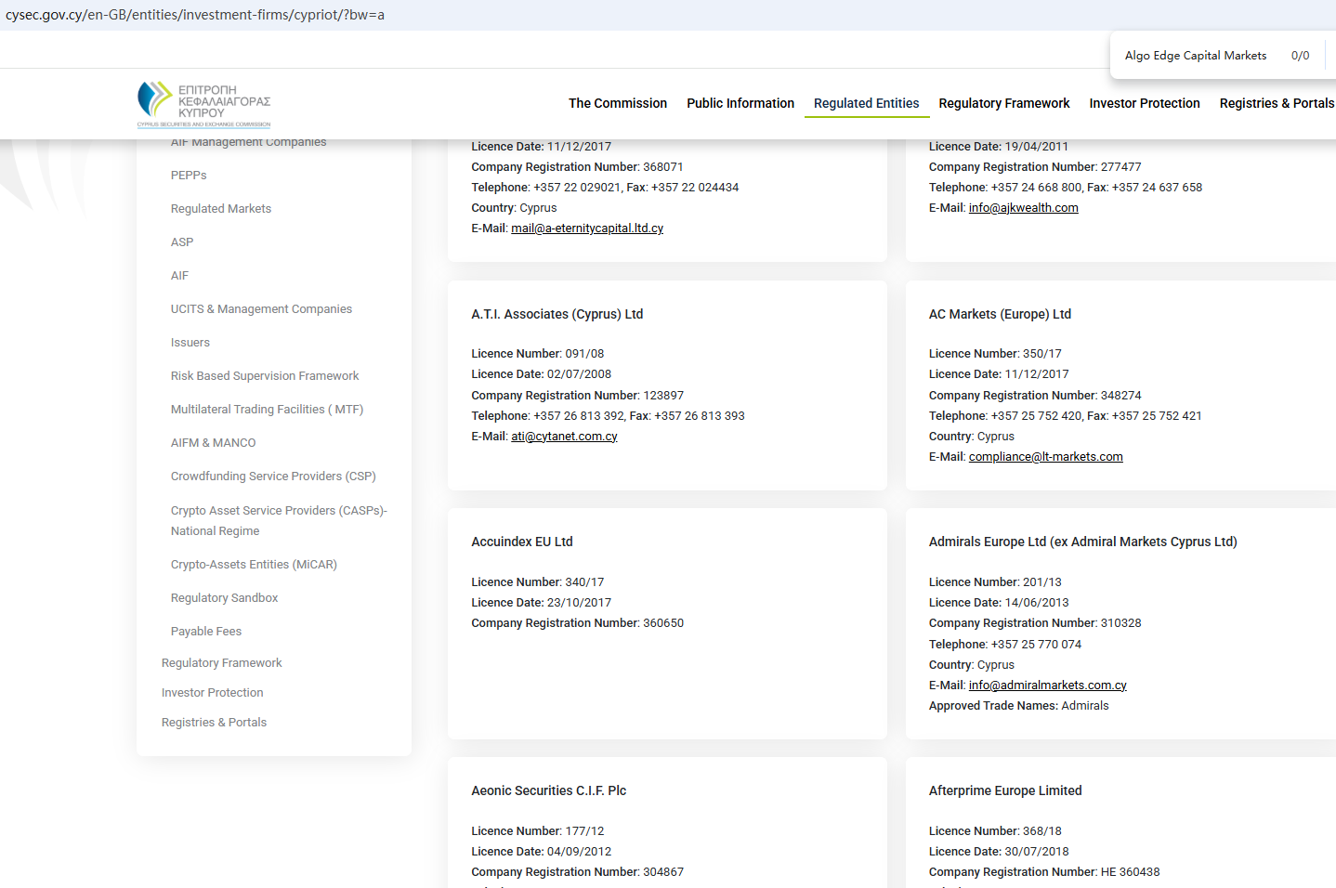
Task: Open the Accuindex EU Ltd card title
Action: click(x=521, y=542)
